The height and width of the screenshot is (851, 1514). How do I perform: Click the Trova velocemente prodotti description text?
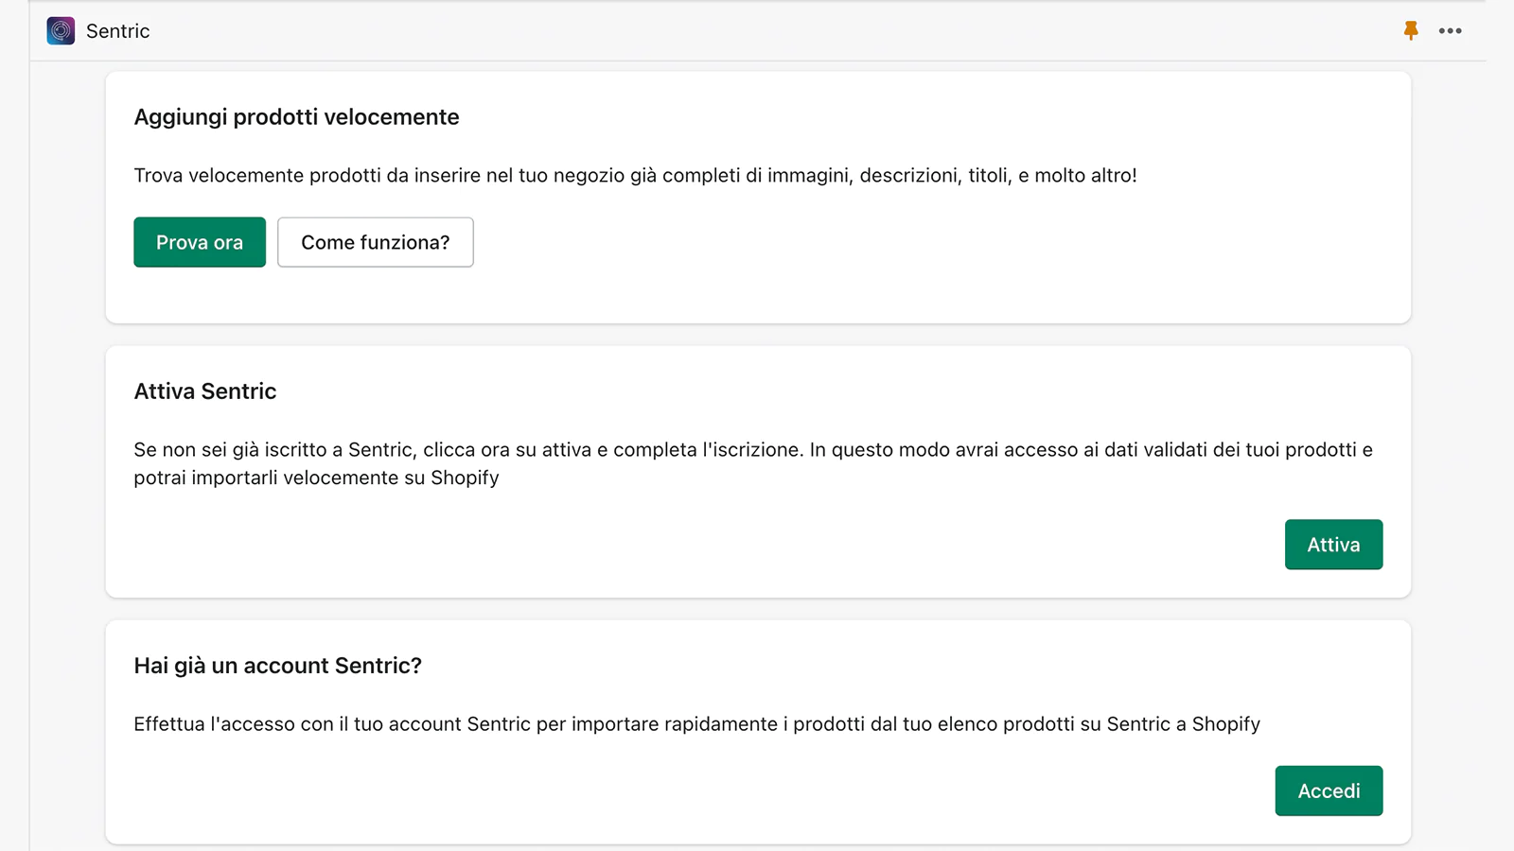(635, 176)
